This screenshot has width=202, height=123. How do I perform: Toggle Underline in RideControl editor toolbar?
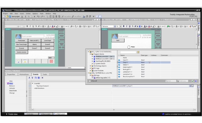click(130, 26)
